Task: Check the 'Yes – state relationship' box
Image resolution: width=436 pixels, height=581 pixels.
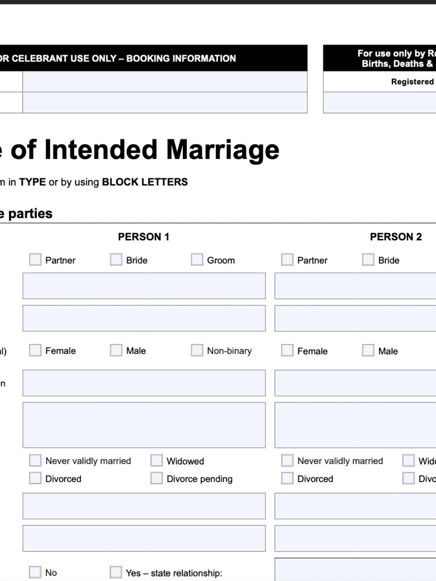Action: coord(116,572)
